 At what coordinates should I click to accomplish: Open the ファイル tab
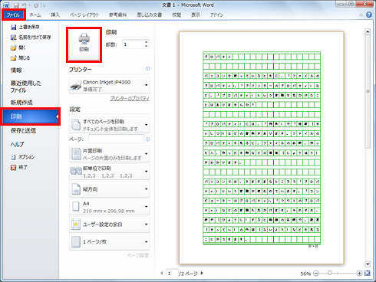(x=14, y=15)
